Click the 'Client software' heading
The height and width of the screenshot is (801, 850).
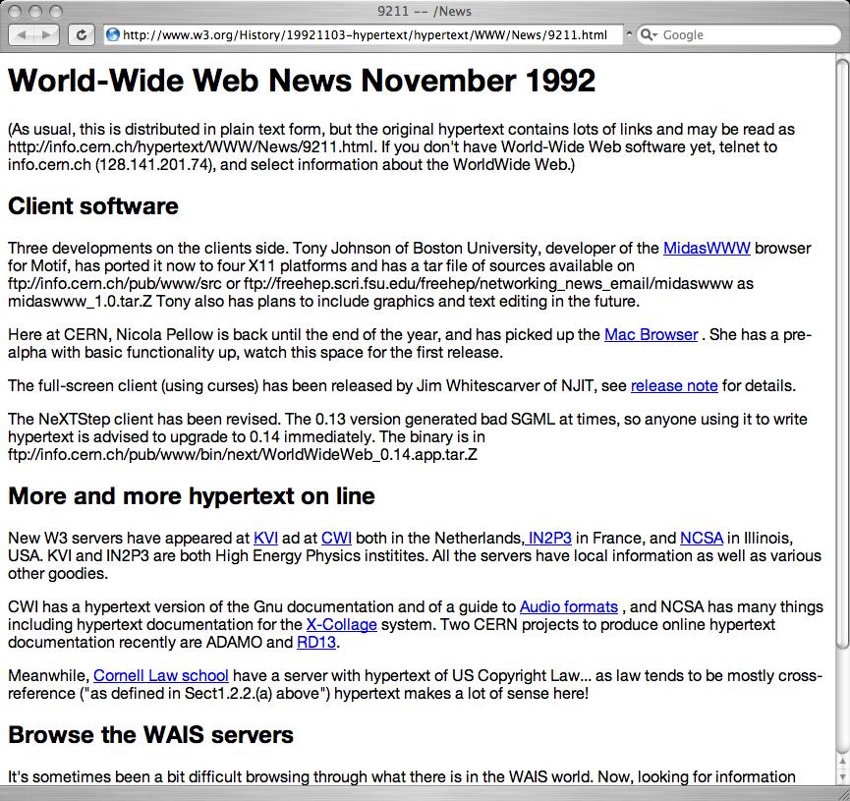point(93,206)
